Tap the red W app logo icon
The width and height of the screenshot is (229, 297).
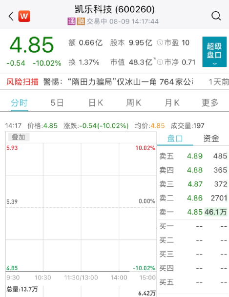(24, 16)
